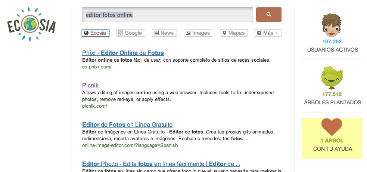This screenshot has height=172, width=367.
Task: Open Editor de Fotos en Línea Gratuito
Action: (127, 125)
